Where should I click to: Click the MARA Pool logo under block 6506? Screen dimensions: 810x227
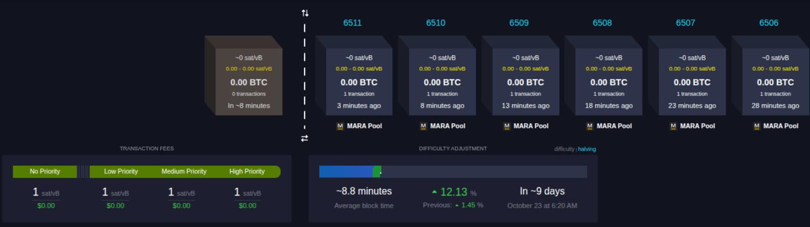[756, 126]
